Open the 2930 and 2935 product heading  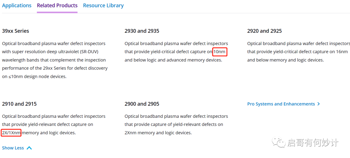[x=142, y=31]
